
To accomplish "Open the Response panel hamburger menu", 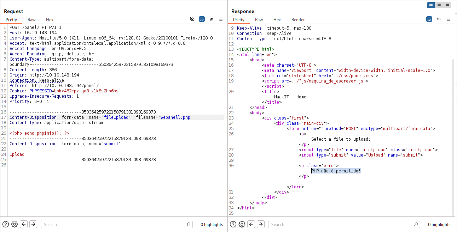I will coord(448,19).
